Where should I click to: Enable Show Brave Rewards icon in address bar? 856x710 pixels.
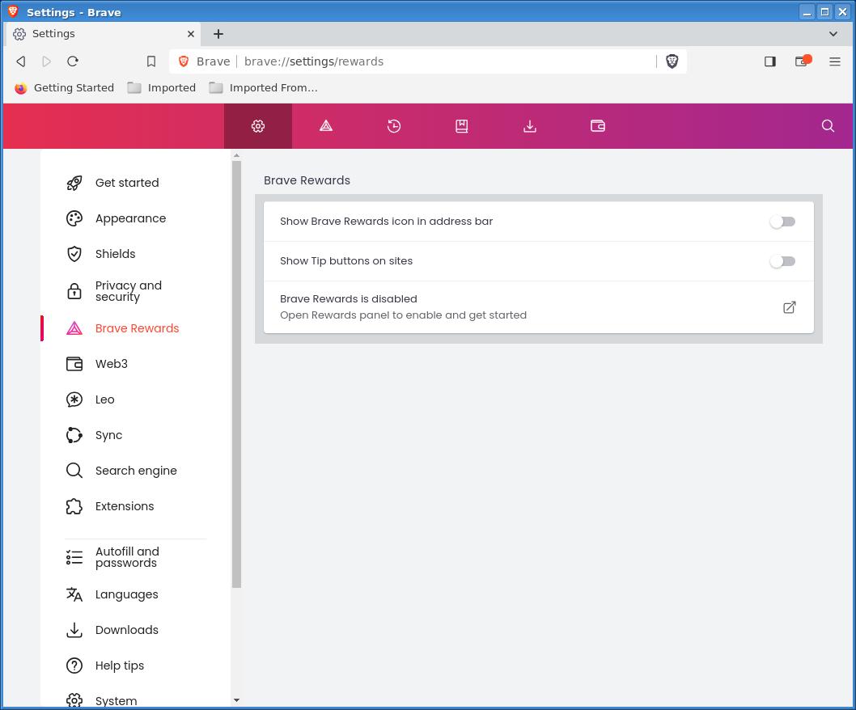tap(782, 222)
